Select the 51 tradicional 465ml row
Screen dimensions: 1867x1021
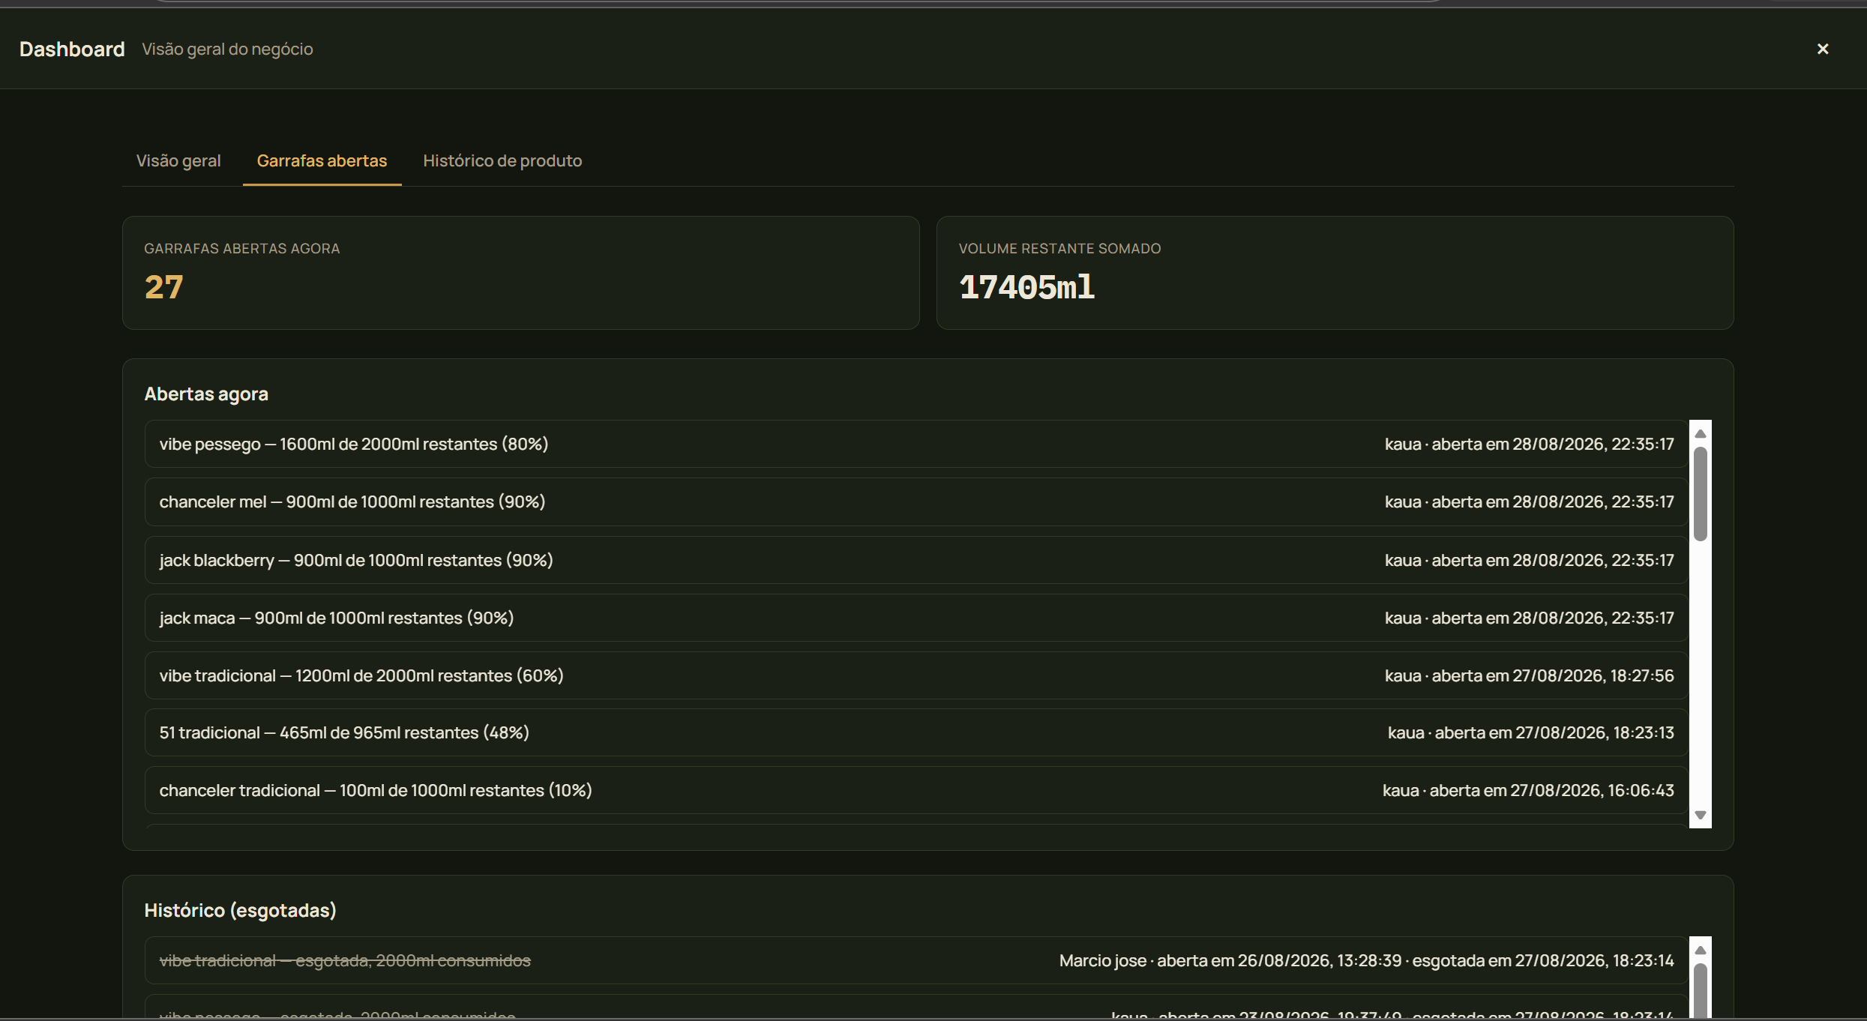[916, 732]
